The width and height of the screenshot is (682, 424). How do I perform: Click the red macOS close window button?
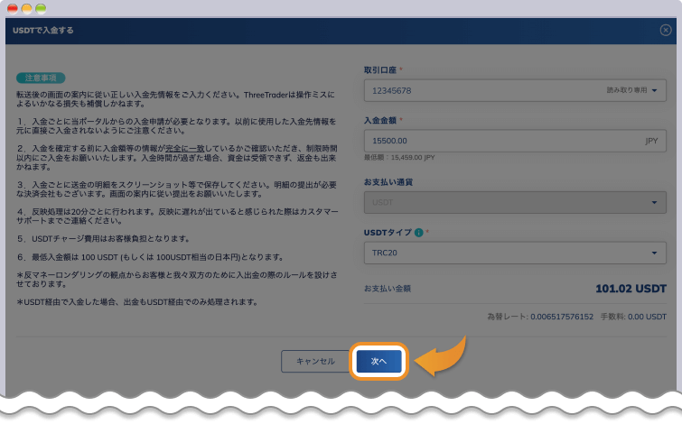13,8
